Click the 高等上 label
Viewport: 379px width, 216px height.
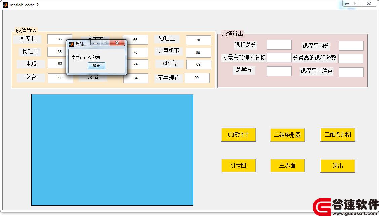pos(27,39)
